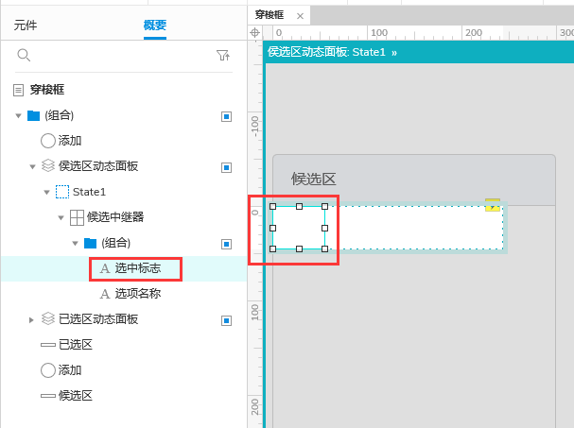Open the sort and filter icon
Image resolution: width=574 pixels, height=428 pixels.
pyautogui.click(x=223, y=55)
